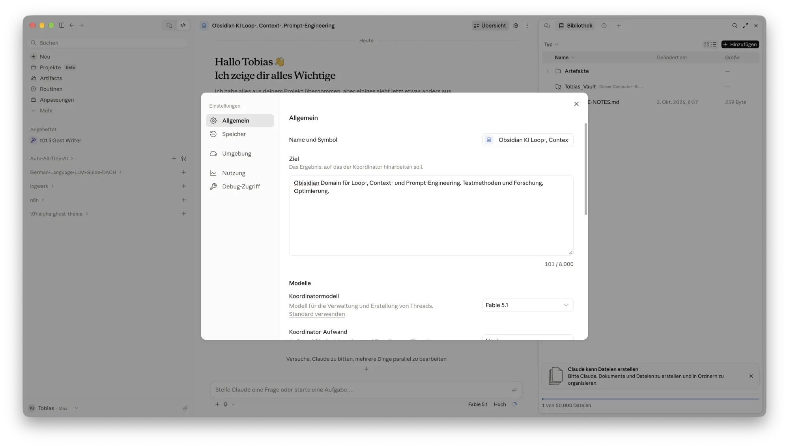The width and height of the screenshot is (789, 447).
Task: Open the Tobias Max account menu
Action: 53,408
